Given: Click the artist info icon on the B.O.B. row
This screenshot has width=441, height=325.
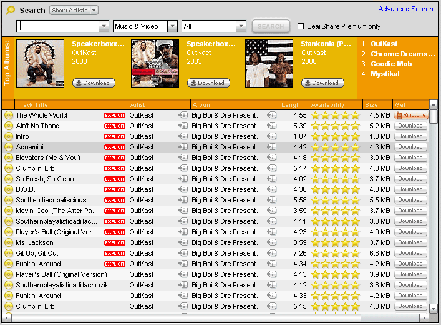Looking at the screenshot, I should coord(183,189).
